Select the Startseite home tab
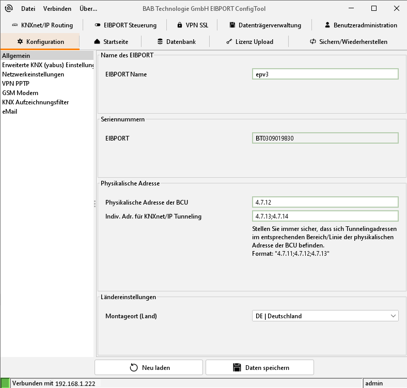Screen dimensions: 407x388 pos(111,41)
